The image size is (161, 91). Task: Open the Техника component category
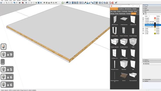pos(128,14)
